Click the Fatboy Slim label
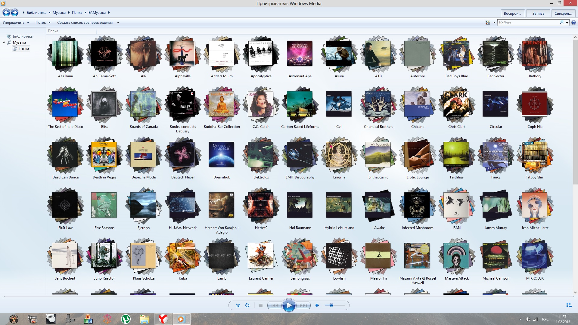Image resolution: width=578 pixels, height=325 pixels. [x=535, y=177]
